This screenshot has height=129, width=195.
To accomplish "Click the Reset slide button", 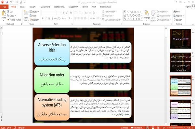I will click(x=33, y=16).
